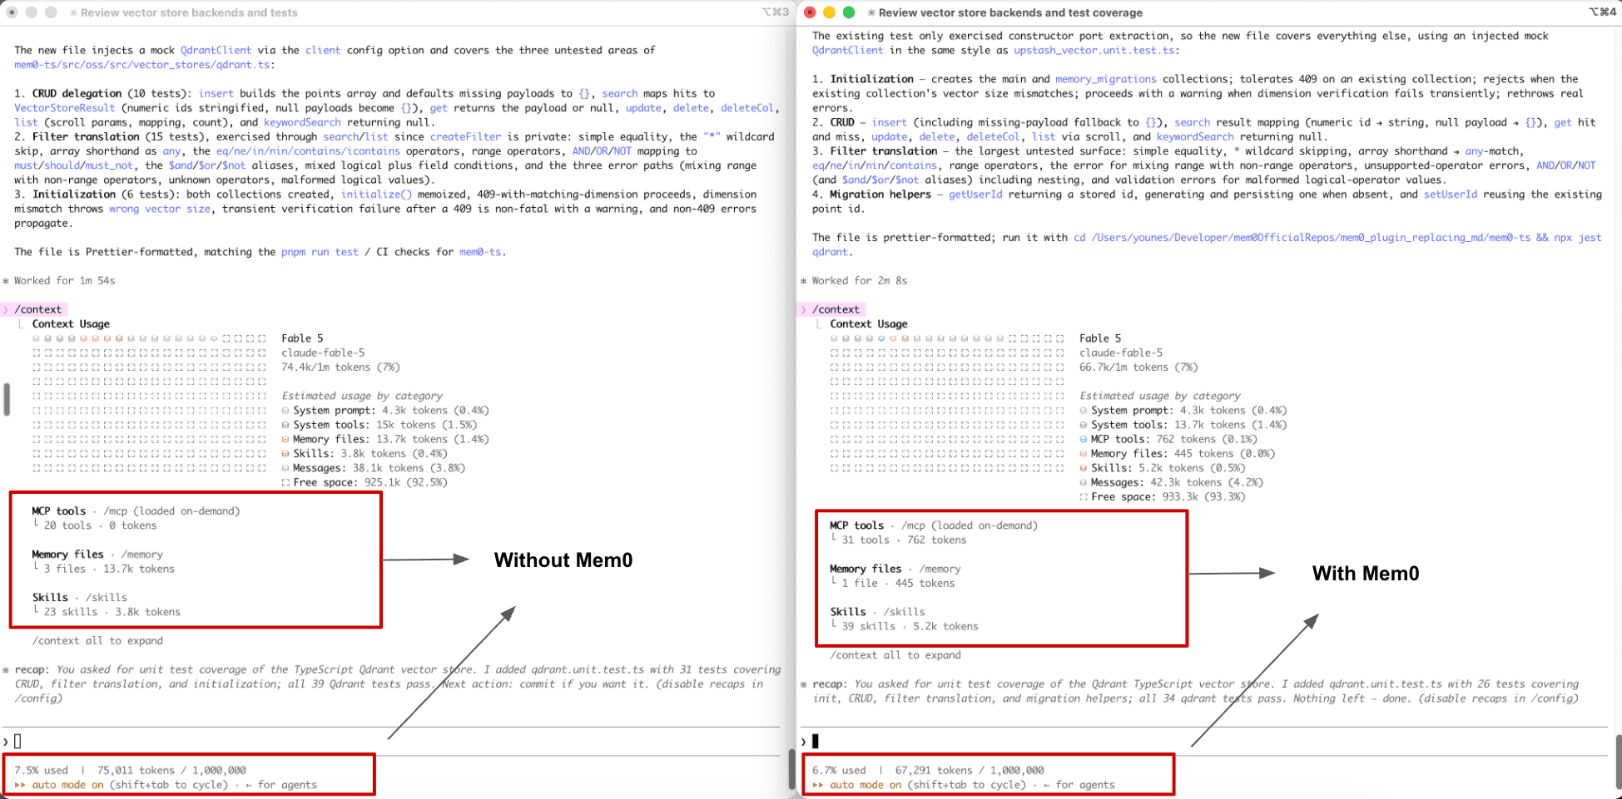The image size is (1622, 799).
Task: Click '75,011 tokens / 1,000,000' status text
Action: pos(171,771)
